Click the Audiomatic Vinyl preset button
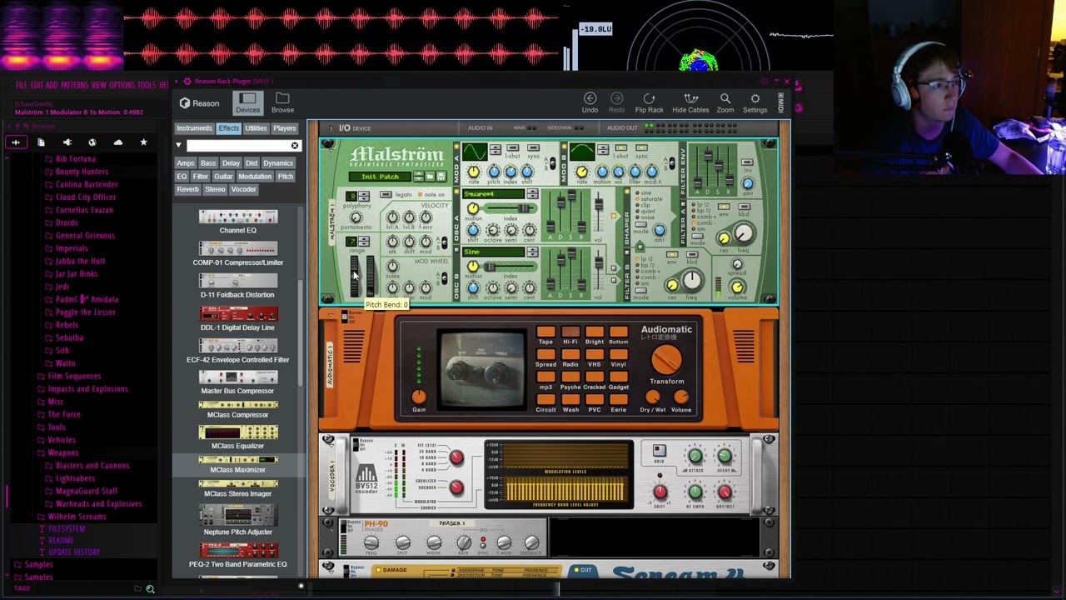Image resolution: width=1066 pixels, height=600 pixels. click(618, 356)
